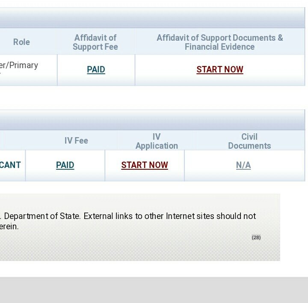Click the white band between disclaimer and gray bar

(x=154, y=269)
